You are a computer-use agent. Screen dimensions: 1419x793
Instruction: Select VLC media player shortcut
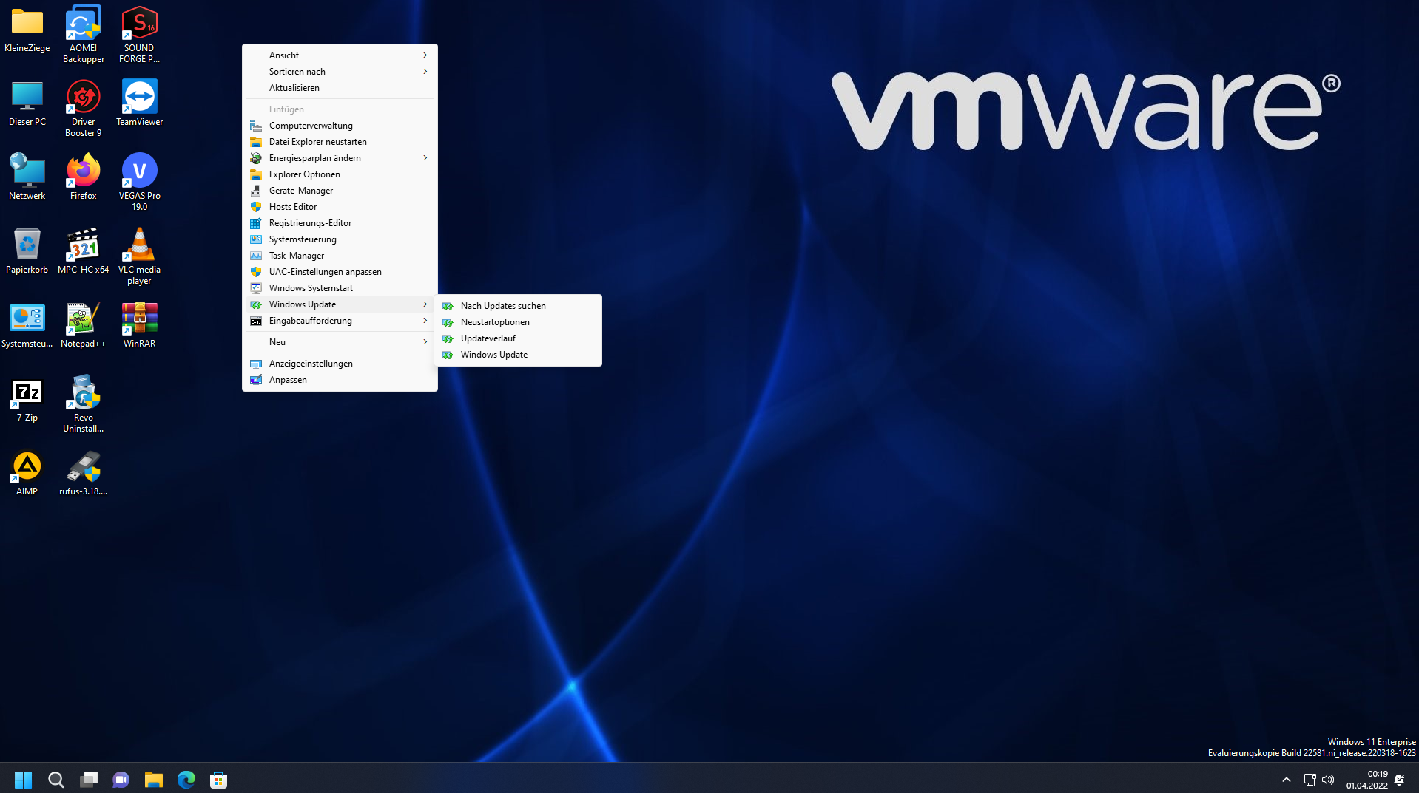(140, 257)
